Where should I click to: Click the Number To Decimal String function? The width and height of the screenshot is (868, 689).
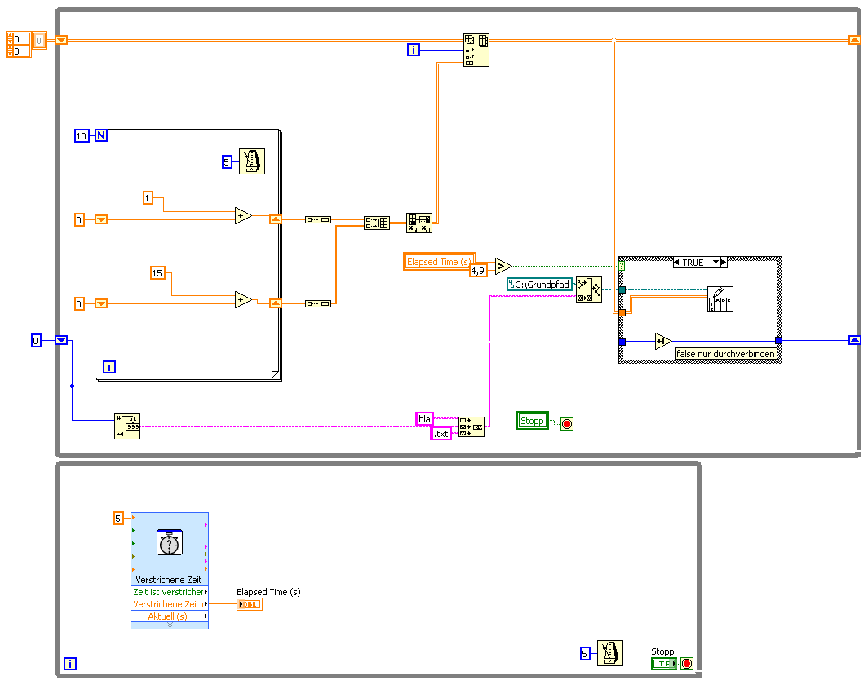127,426
